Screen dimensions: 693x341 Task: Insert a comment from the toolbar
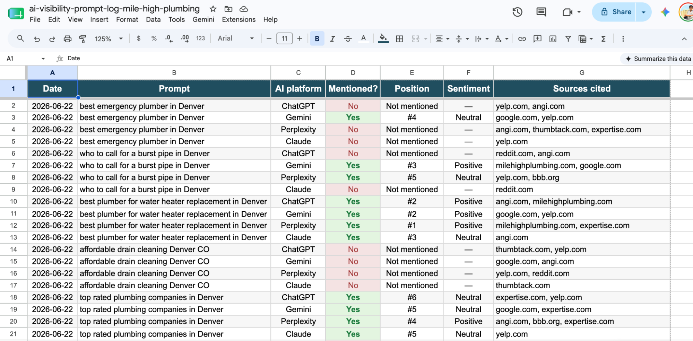tap(537, 38)
